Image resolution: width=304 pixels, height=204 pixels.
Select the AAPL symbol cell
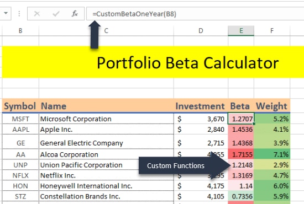point(20,129)
